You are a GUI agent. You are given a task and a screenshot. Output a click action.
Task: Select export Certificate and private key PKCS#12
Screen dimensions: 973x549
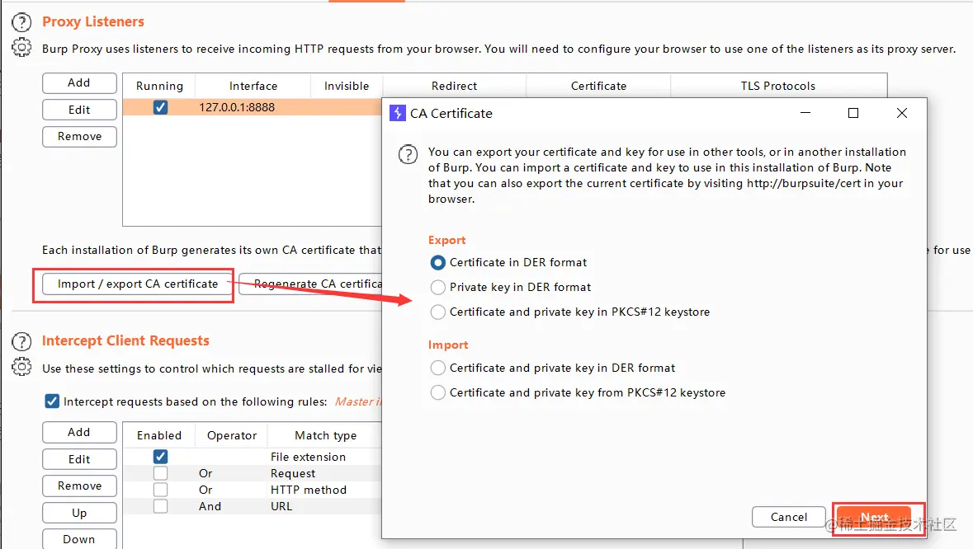[x=438, y=312]
